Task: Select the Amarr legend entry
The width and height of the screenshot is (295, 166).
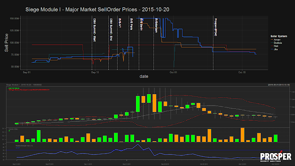Action: coord(276,40)
